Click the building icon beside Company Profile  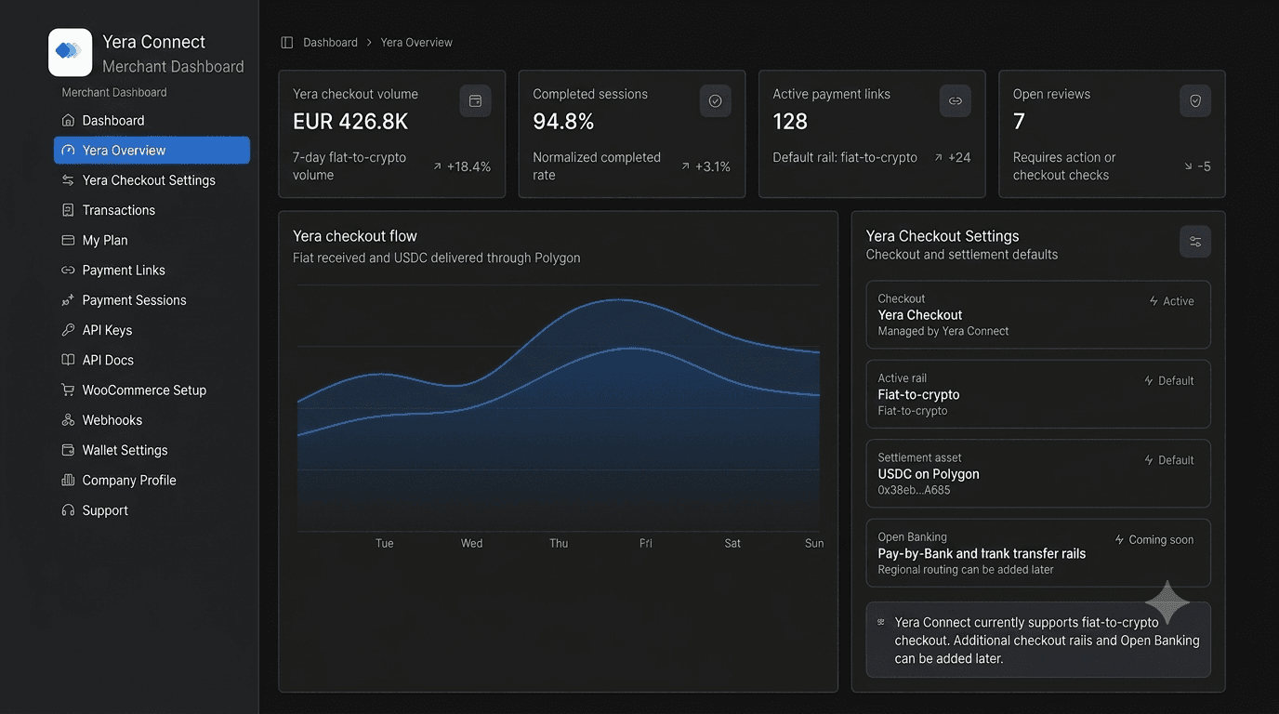pyautogui.click(x=68, y=480)
